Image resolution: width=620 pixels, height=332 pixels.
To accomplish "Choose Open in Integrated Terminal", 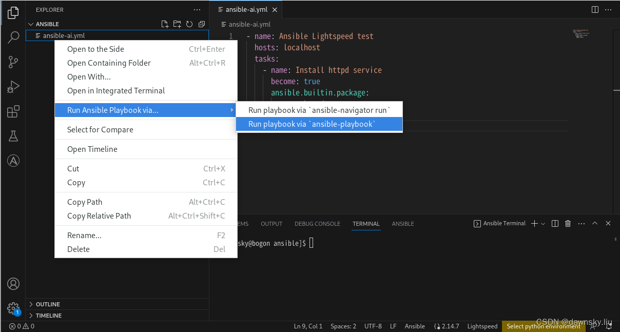I will [146, 91].
